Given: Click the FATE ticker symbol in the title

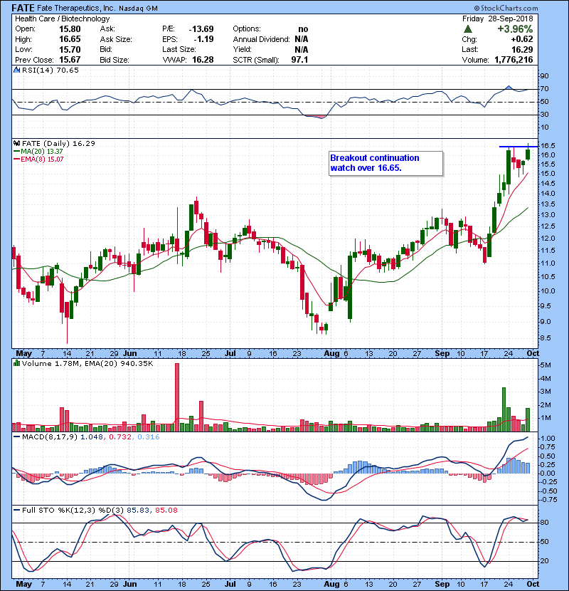Looking at the screenshot, I should click(x=23, y=8).
